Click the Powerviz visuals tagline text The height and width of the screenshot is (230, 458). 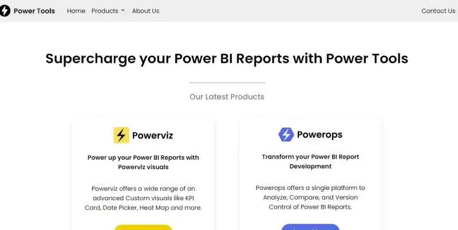point(143,162)
